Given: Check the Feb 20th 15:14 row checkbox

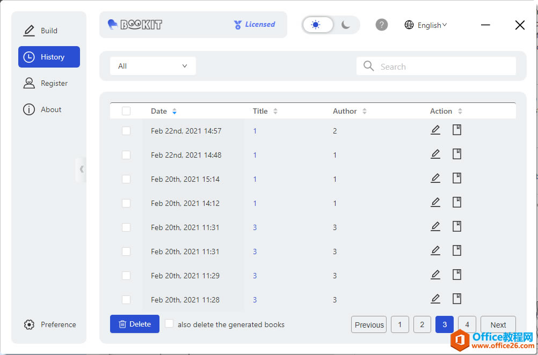Looking at the screenshot, I should click(126, 179).
